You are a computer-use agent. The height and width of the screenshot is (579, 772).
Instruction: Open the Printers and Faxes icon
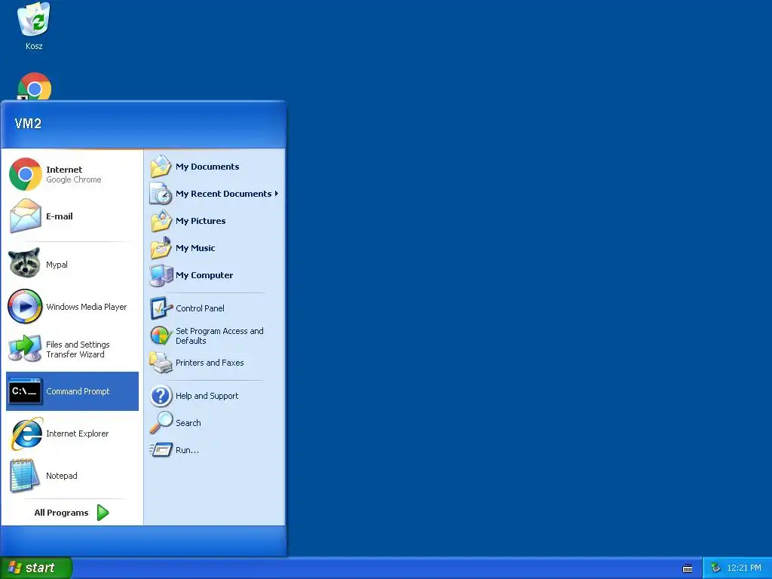tap(161, 363)
